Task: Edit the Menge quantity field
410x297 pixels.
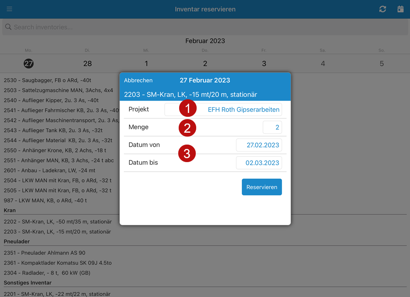Action: coord(272,127)
